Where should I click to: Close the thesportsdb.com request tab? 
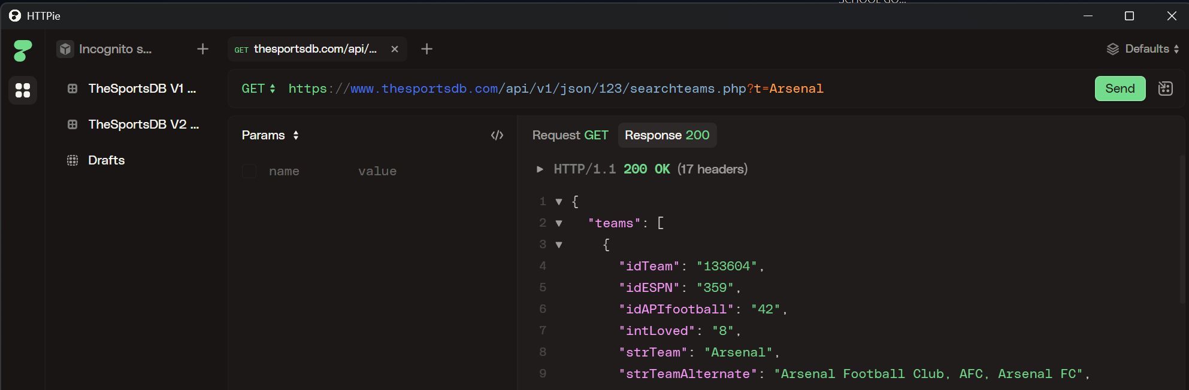click(x=395, y=49)
